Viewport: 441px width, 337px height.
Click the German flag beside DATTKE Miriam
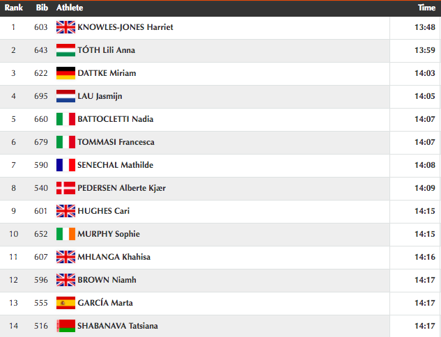tap(65, 73)
